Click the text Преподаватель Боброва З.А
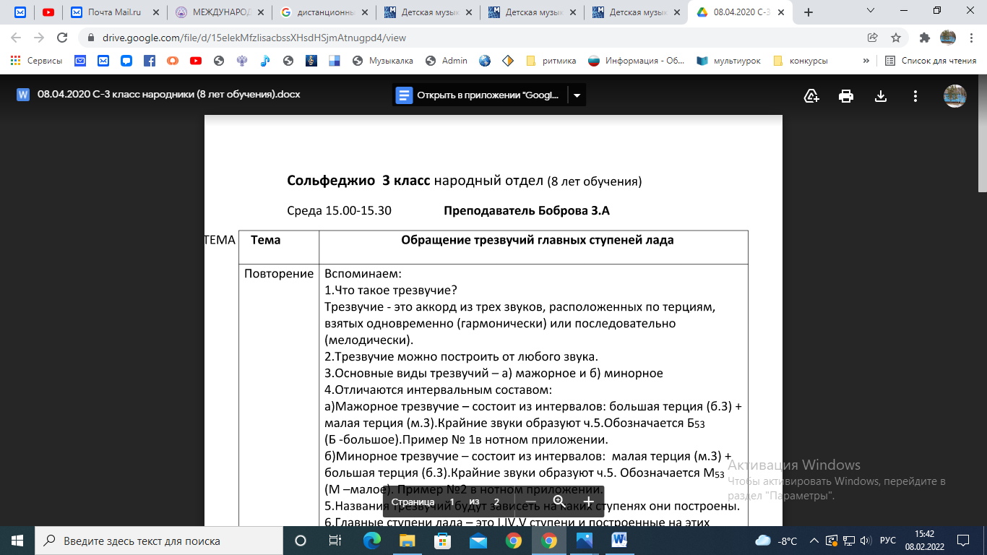987x555 pixels. click(526, 211)
